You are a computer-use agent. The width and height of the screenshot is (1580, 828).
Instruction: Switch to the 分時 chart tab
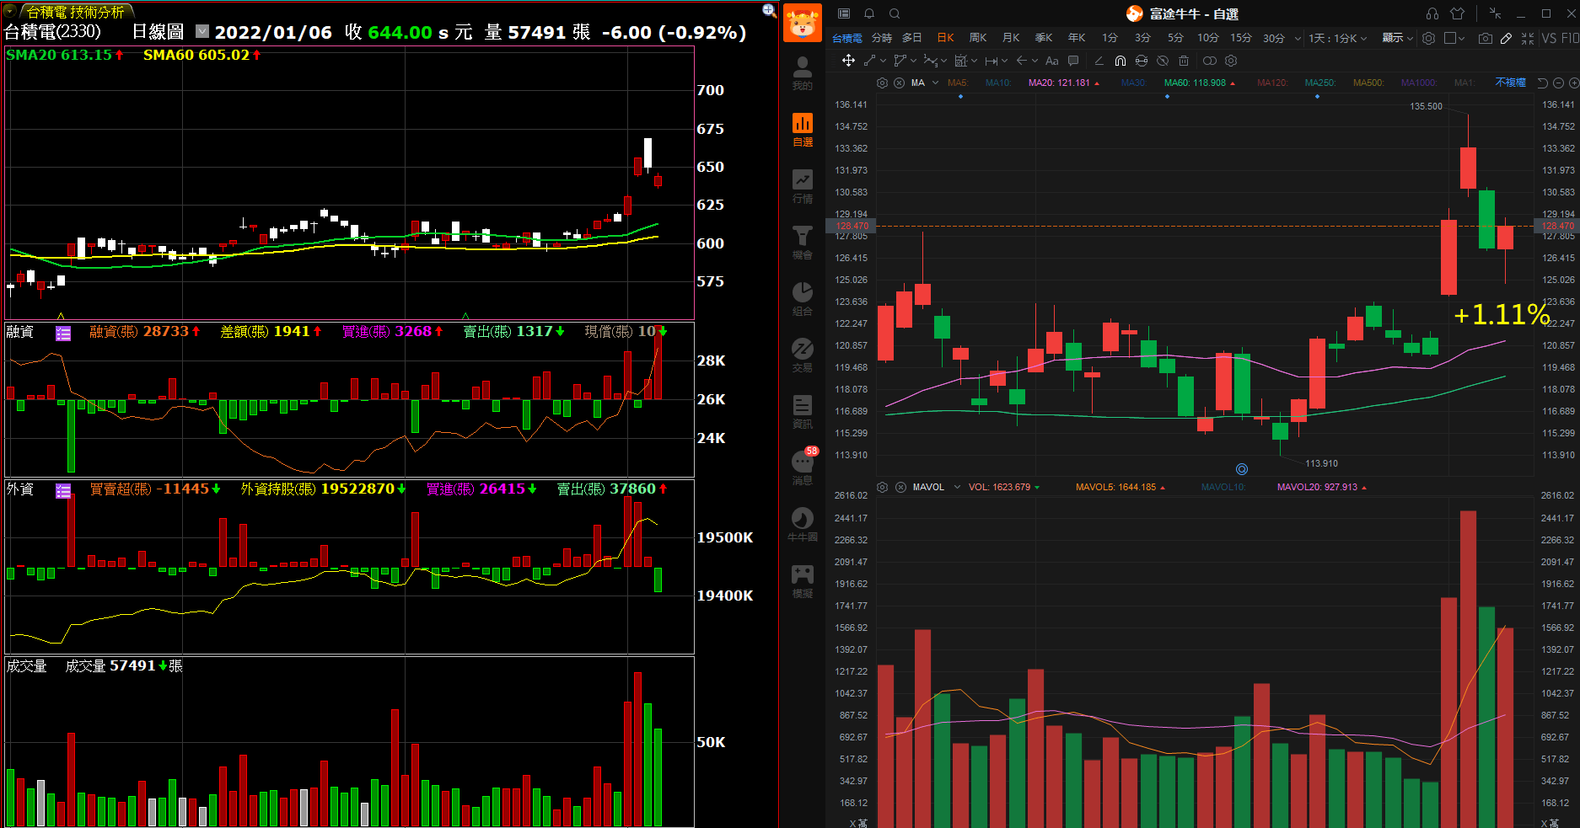(882, 38)
